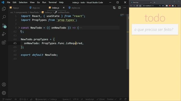The width and height of the screenshot is (181, 101).
Task: Open the Accounts menu in the activity bar
Action: 4,84
